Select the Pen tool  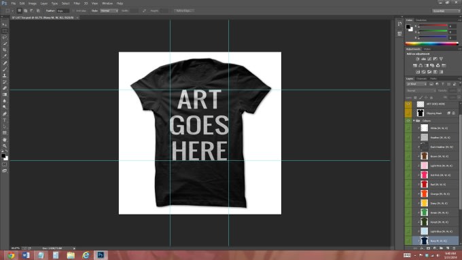[5, 113]
